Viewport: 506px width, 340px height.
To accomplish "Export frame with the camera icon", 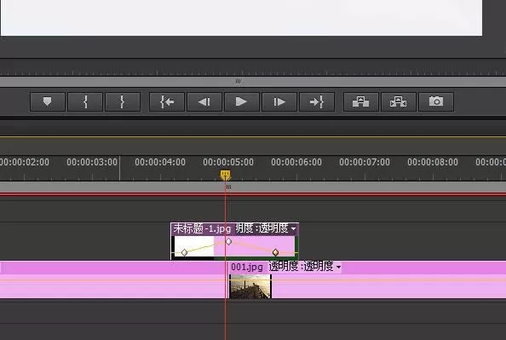I will coord(436,102).
